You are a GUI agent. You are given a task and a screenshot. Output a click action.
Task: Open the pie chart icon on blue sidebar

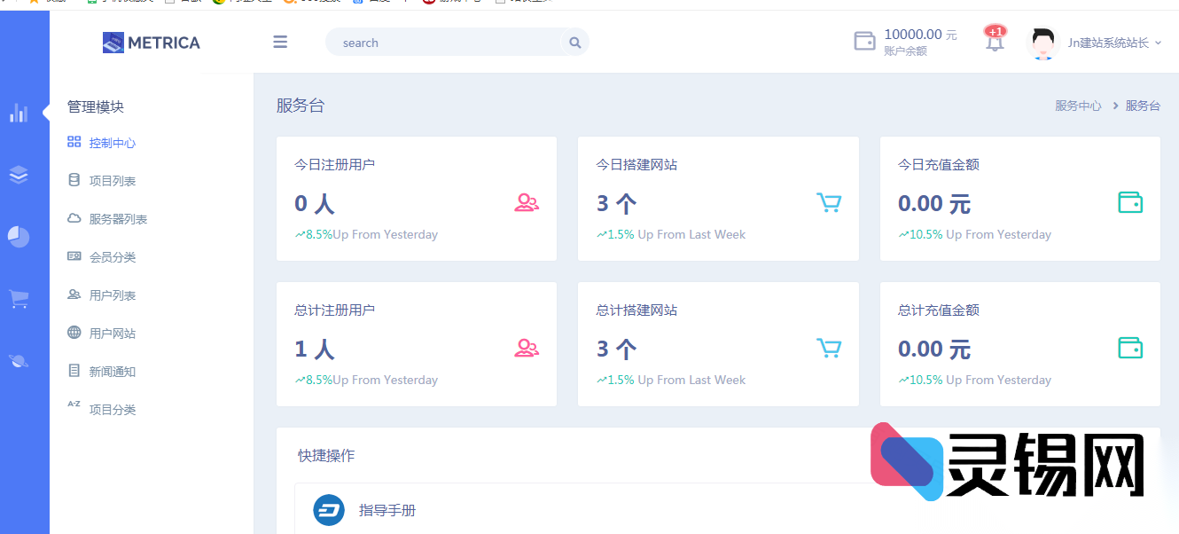20,237
